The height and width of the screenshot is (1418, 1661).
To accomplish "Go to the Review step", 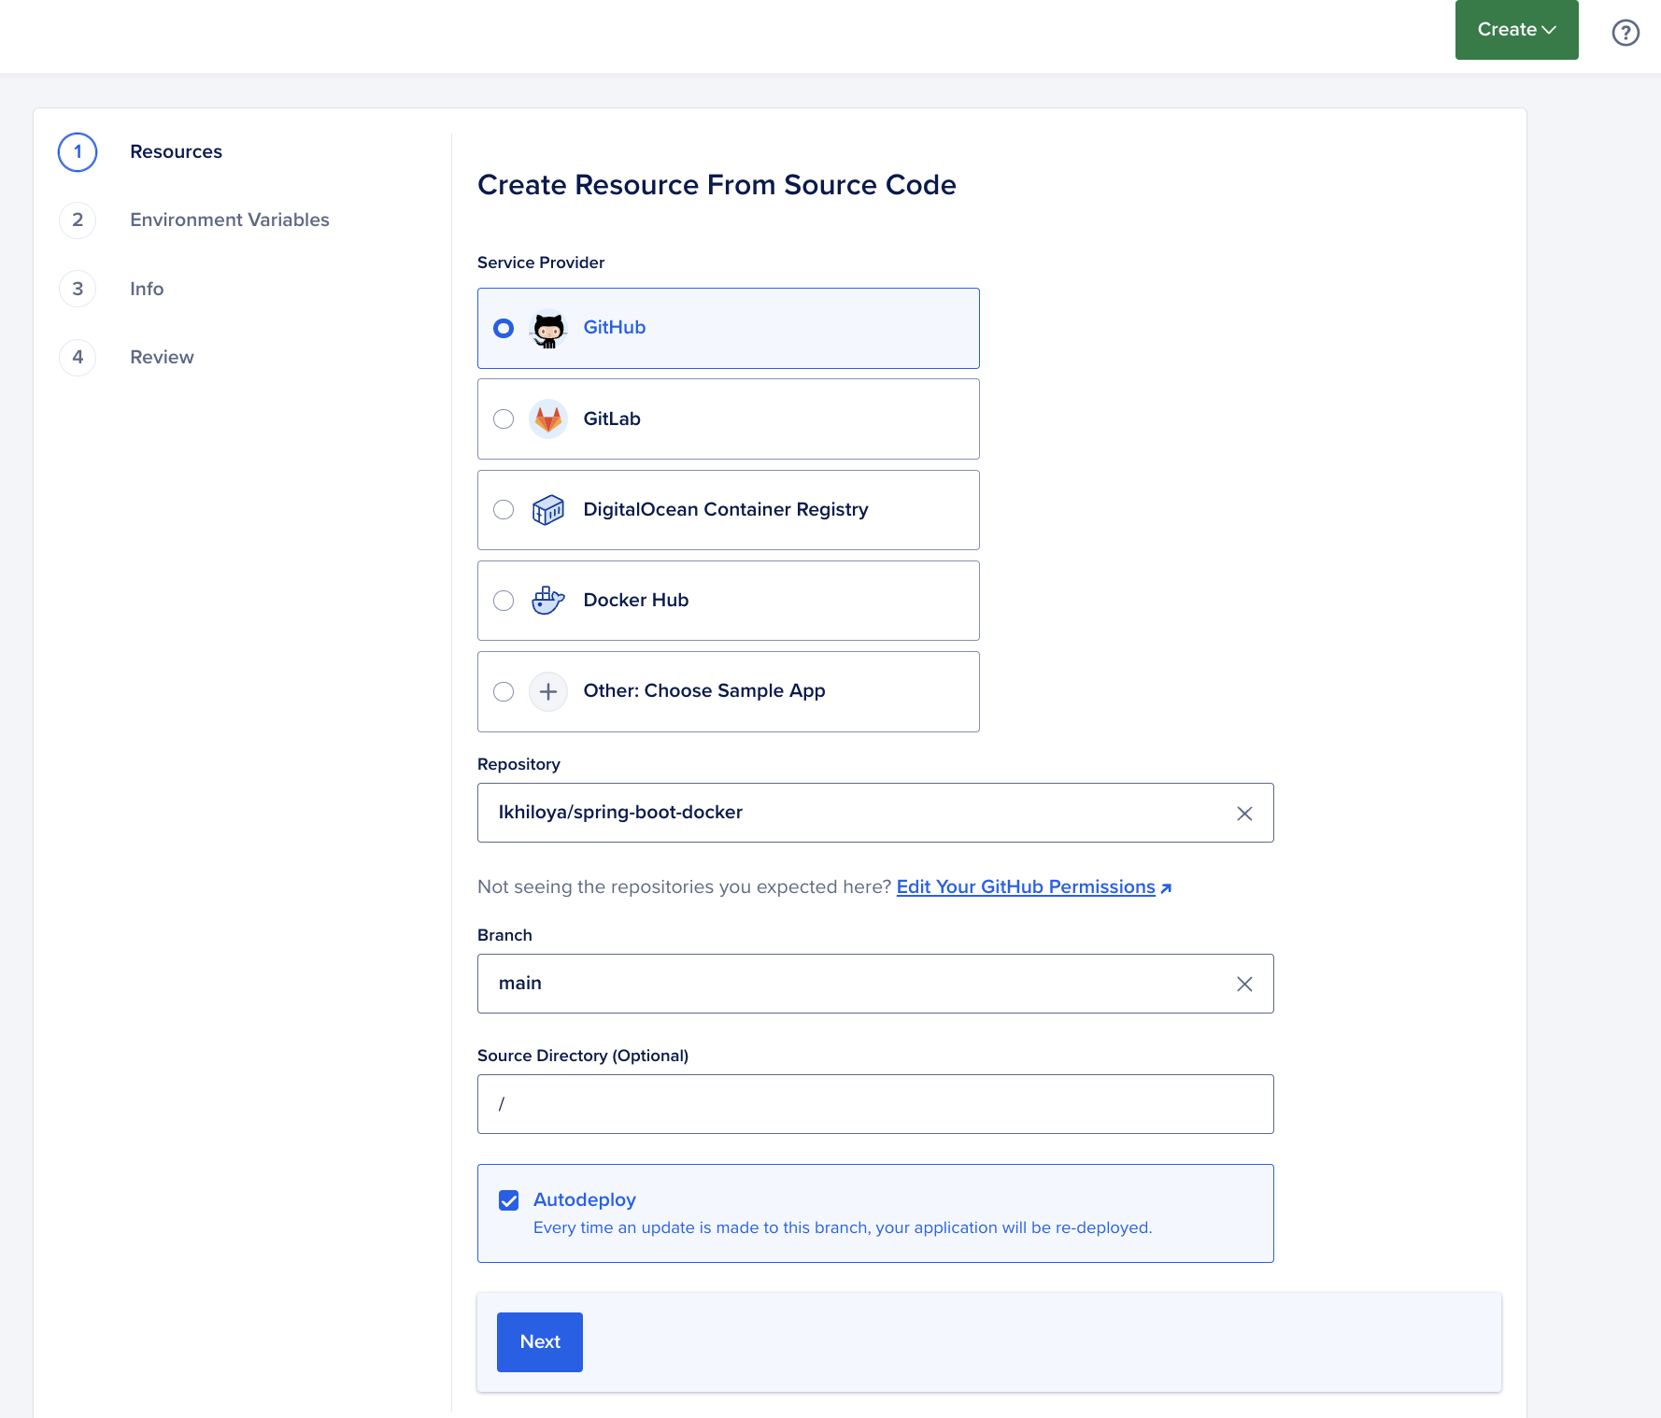I will [162, 358].
